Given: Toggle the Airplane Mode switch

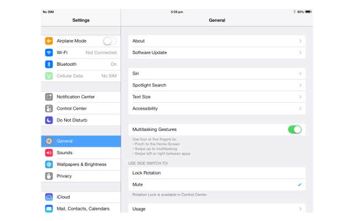Looking at the screenshot, I should [110, 41].
